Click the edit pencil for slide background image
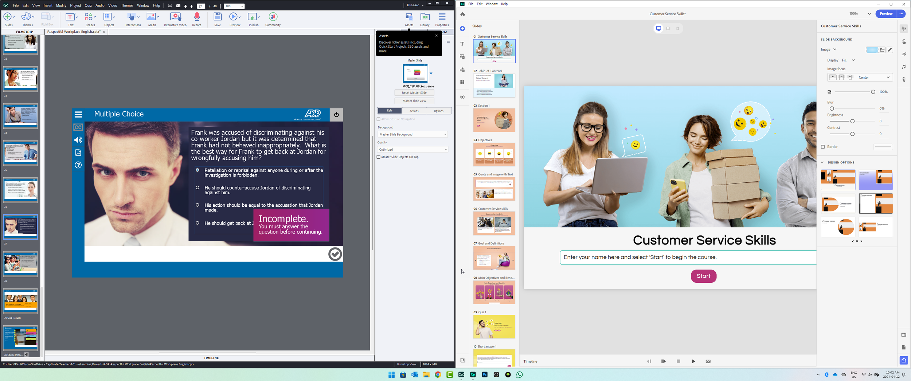This screenshot has height=381, width=911. coord(890,50)
